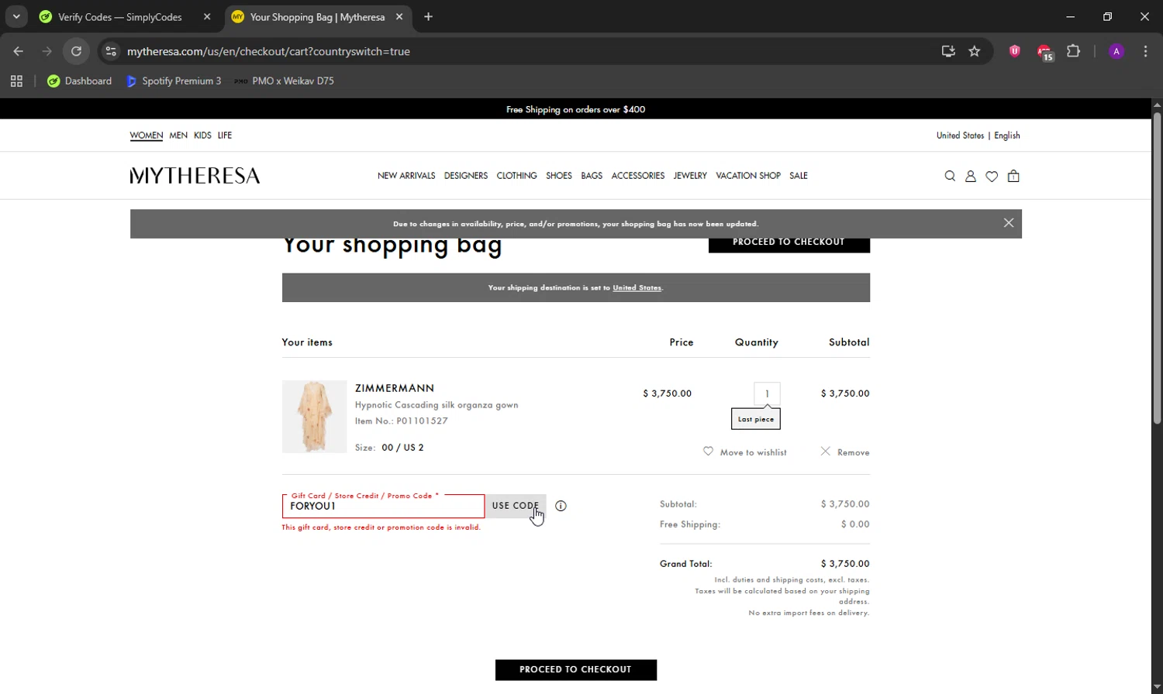
Task: Click the quantity box showing 1
Action: (x=767, y=393)
